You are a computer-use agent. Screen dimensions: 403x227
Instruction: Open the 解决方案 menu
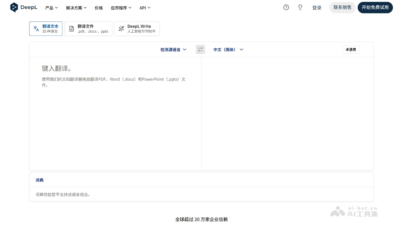point(76,8)
